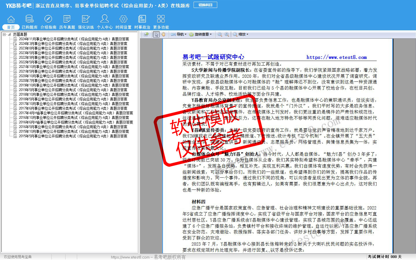Open the etest8.com link in document header
Image resolution: width=416 pixels, height=260 pixels.
[x=337, y=57]
